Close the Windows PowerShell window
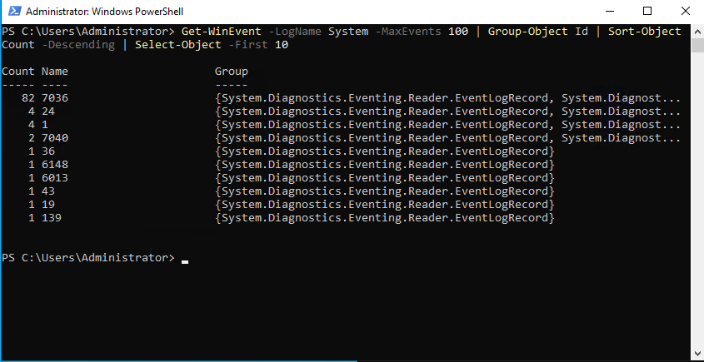 click(x=685, y=12)
